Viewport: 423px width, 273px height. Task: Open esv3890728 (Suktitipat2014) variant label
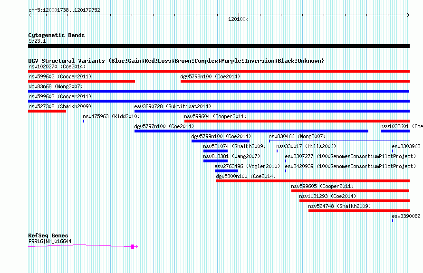pos(173,106)
